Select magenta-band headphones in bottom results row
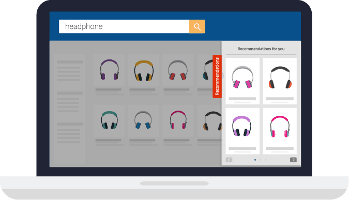This screenshot has width=349, height=200. coord(178,120)
